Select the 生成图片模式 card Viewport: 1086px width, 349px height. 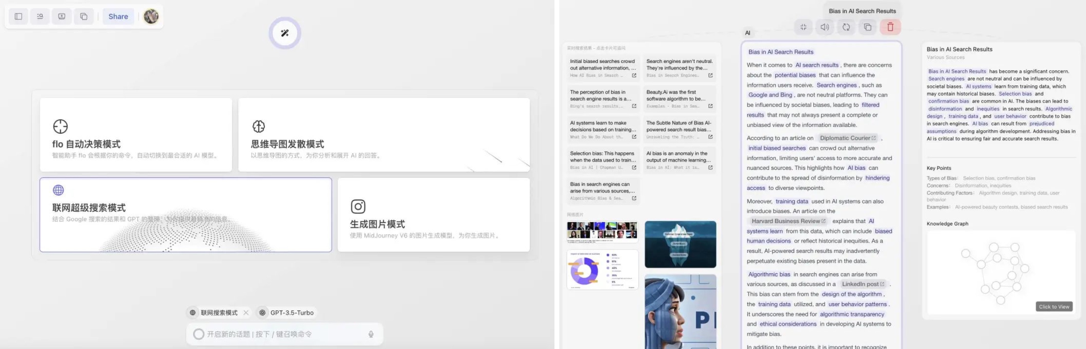click(x=433, y=215)
